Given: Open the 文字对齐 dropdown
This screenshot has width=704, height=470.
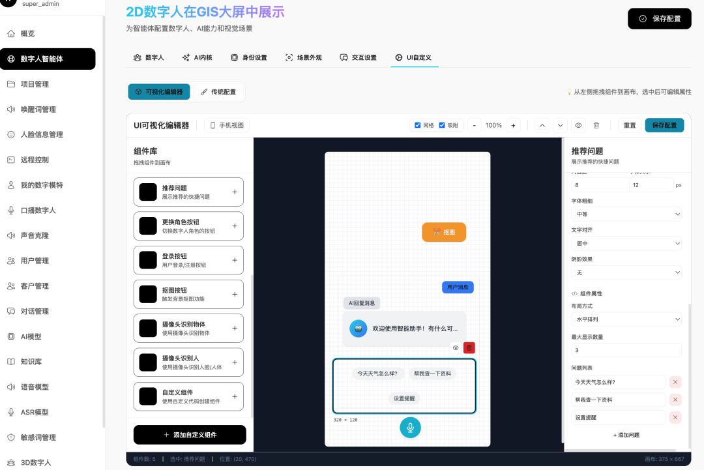Looking at the screenshot, I should (x=626, y=243).
